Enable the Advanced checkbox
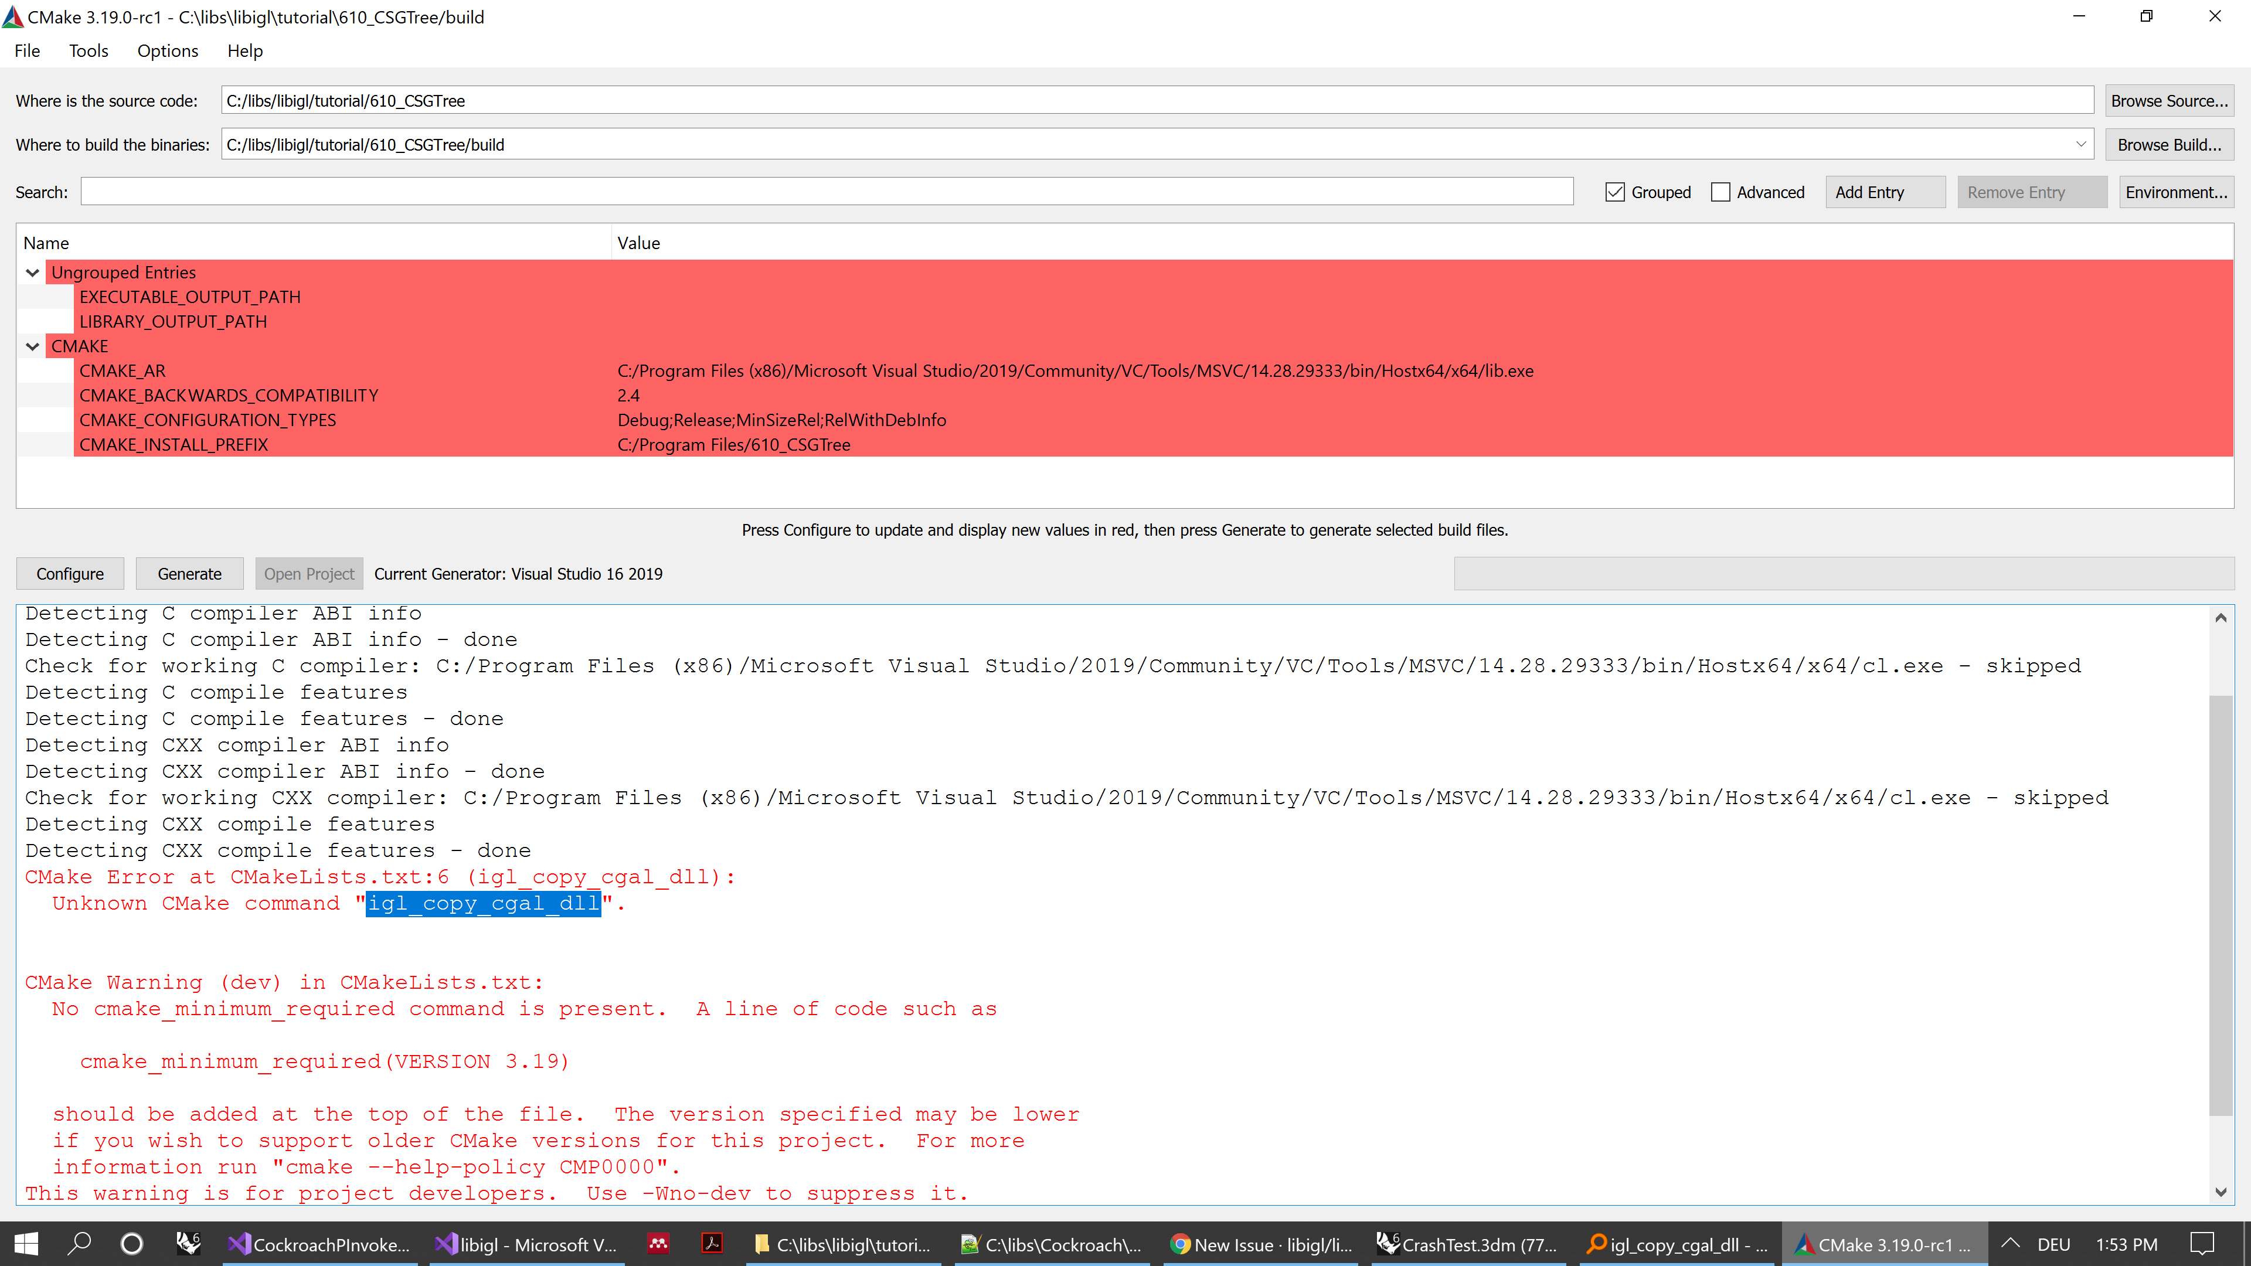 pos(1720,191)
